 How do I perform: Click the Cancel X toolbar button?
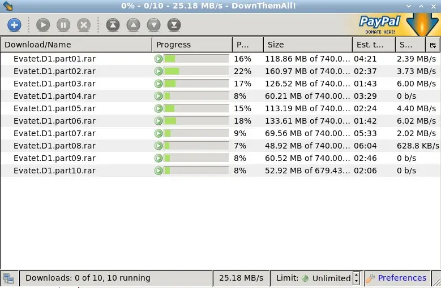pyautogui.click(x=84, y=25)
